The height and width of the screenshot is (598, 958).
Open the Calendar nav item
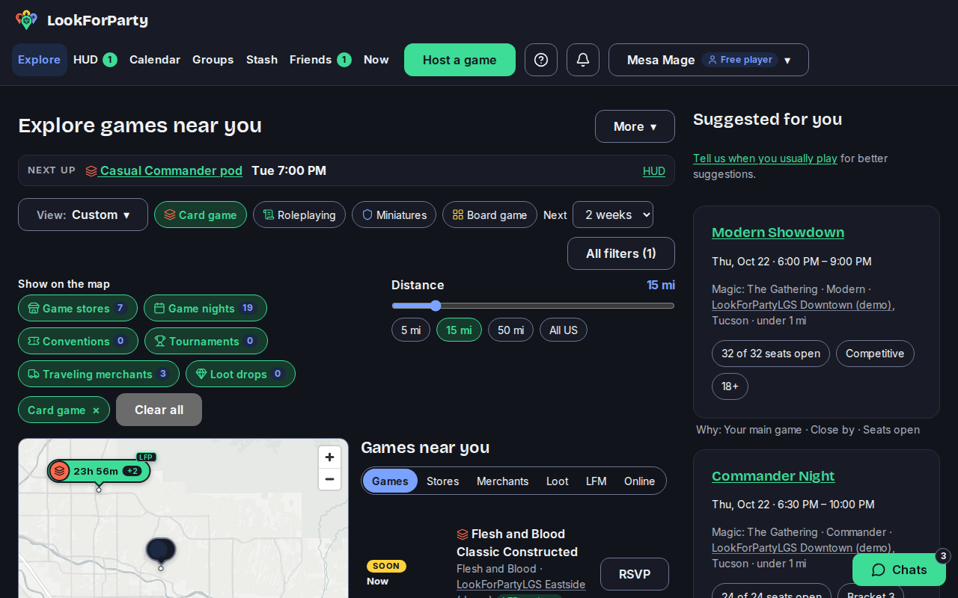(x=155, y=60)
